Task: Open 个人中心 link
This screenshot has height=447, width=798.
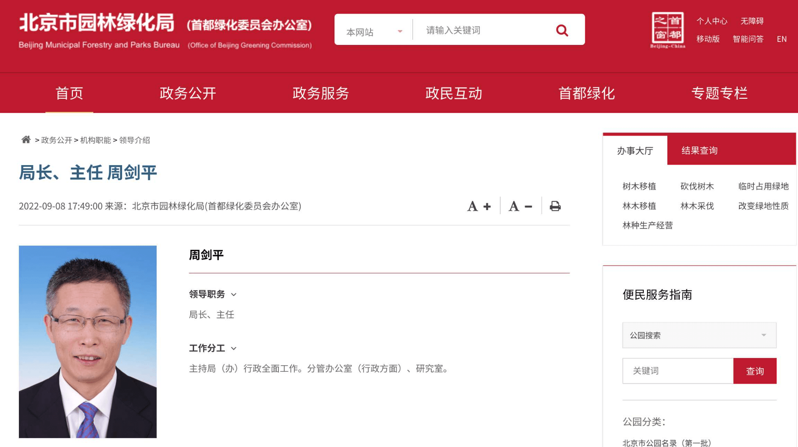Action: click(x=712, y=21)
